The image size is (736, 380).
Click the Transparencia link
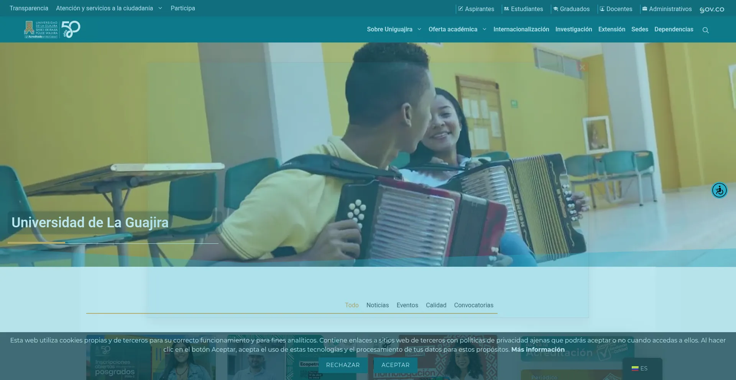point(29,8)
